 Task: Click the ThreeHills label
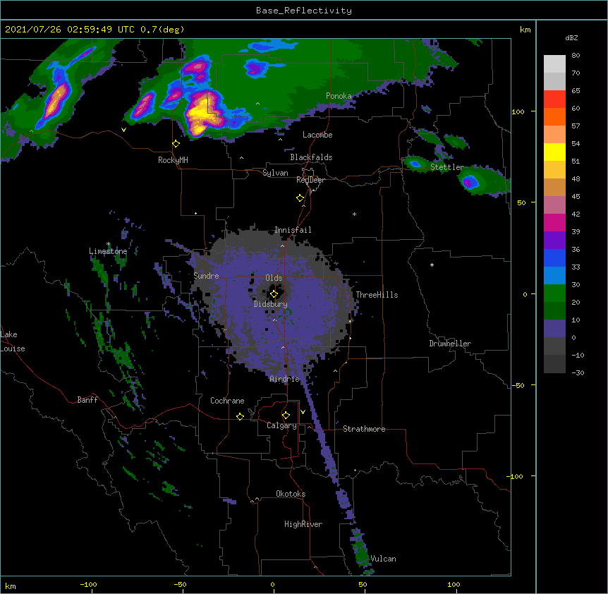point(377,295)
